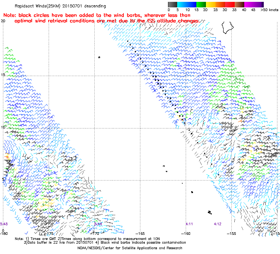Click the Hawaii island outline at top right
280x254 pixels.
tap(228, 28)
